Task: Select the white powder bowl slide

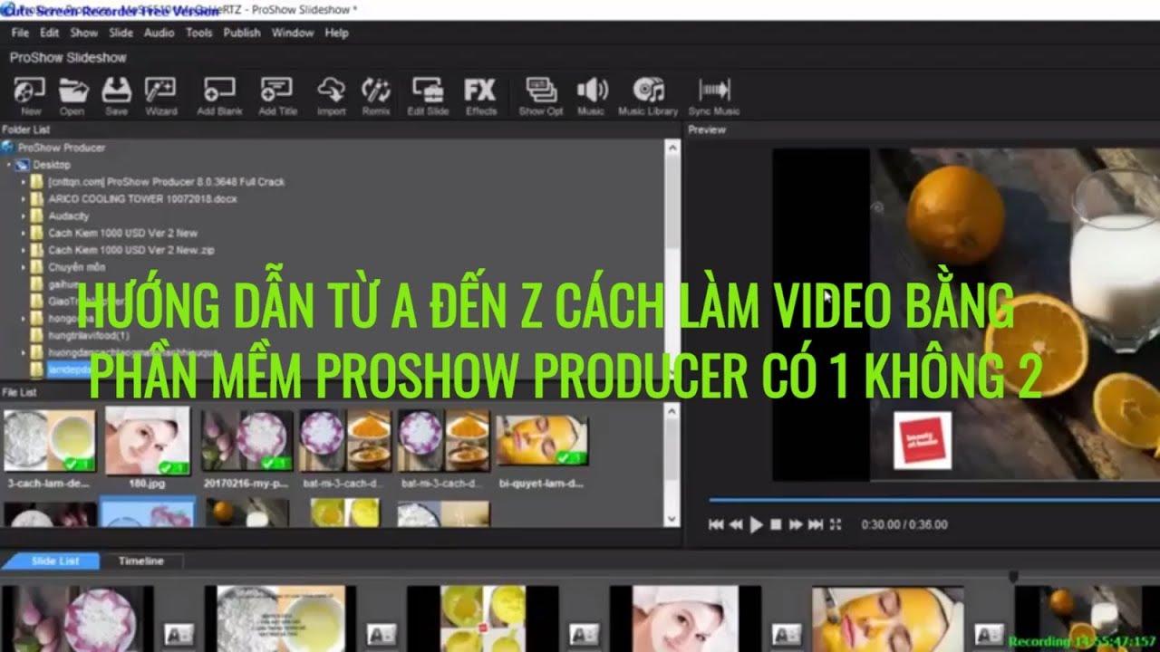Action: [280, 618]
